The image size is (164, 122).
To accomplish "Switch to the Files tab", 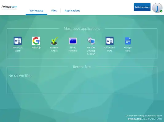I will click(x=54, y=10).
